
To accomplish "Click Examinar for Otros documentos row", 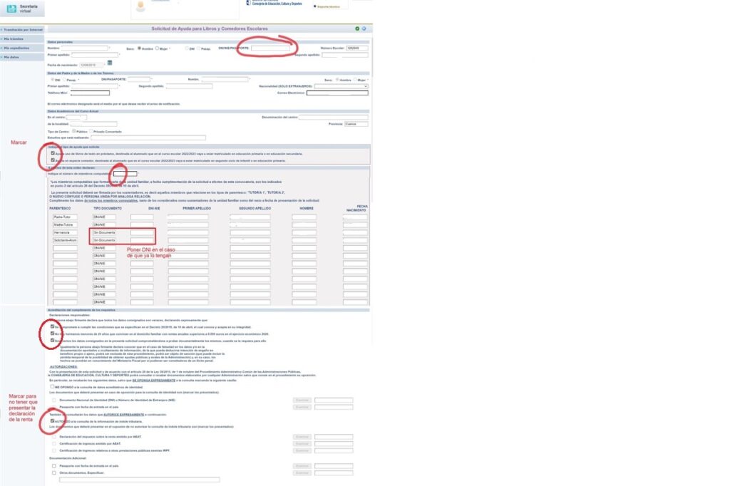I will [x=302, y=473].
